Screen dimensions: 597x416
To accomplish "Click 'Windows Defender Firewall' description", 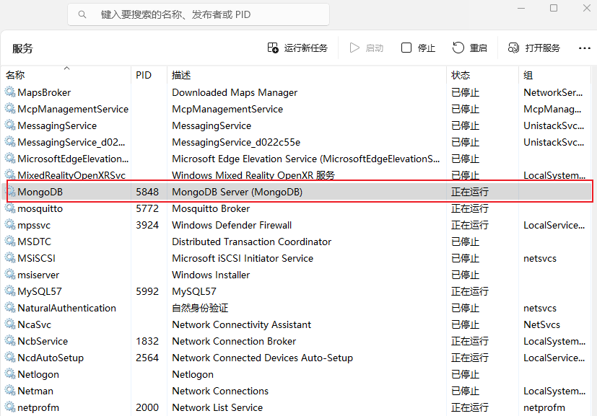I will [232, 225].
